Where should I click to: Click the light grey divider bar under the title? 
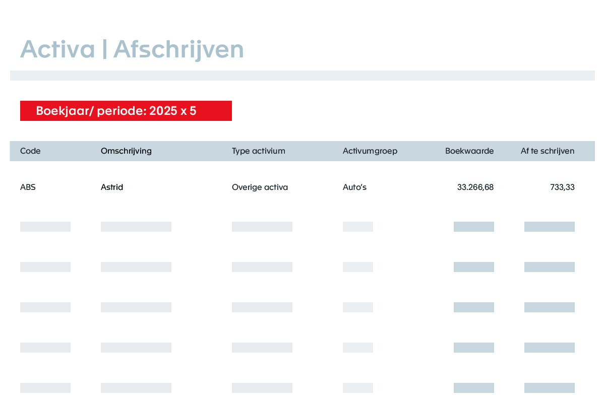302,76
